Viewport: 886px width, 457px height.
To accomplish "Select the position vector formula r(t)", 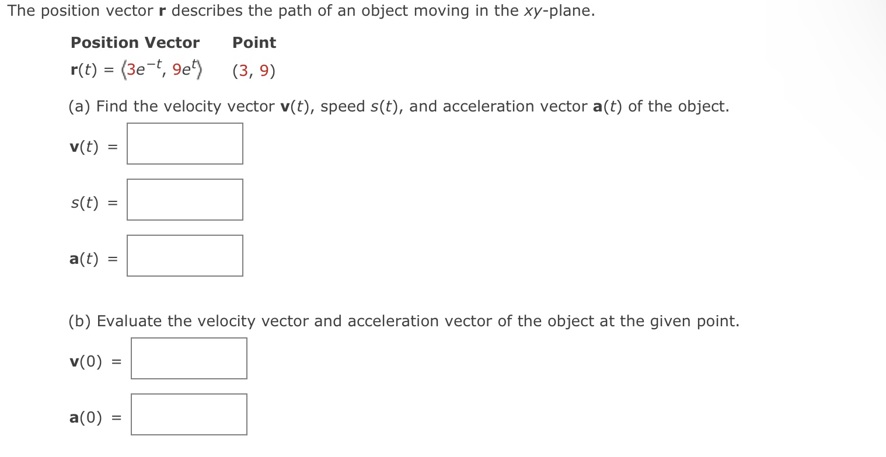I will 135,69.
